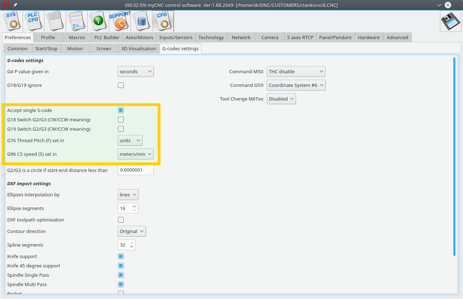This screenshot has width=463, height=299.
Task: Select the CFG gear icon
Action: tap(163, 21)
